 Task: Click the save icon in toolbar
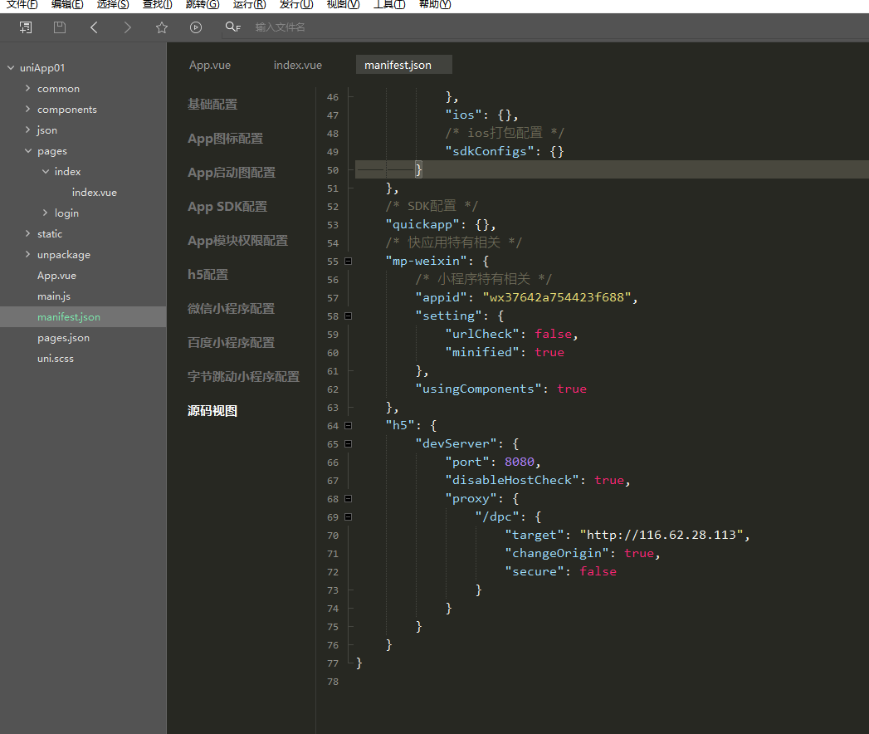[x=60, y=27]
